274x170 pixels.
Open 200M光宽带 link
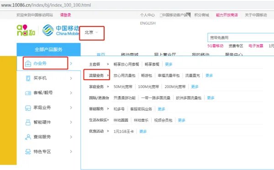[175, 87]
